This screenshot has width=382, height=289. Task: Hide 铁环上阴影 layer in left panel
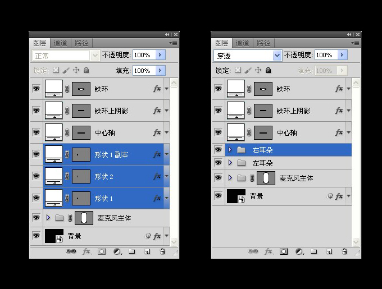(x=37, y=110)
